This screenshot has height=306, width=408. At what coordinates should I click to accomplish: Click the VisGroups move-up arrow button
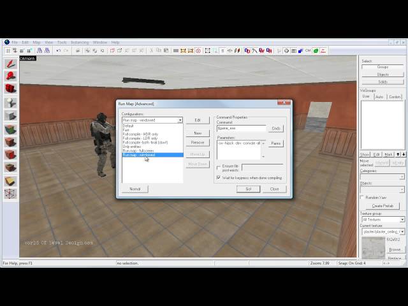pyautogui.click(x=398, y=154)
